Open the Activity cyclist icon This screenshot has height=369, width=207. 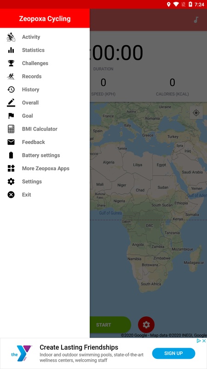[11, 37]
